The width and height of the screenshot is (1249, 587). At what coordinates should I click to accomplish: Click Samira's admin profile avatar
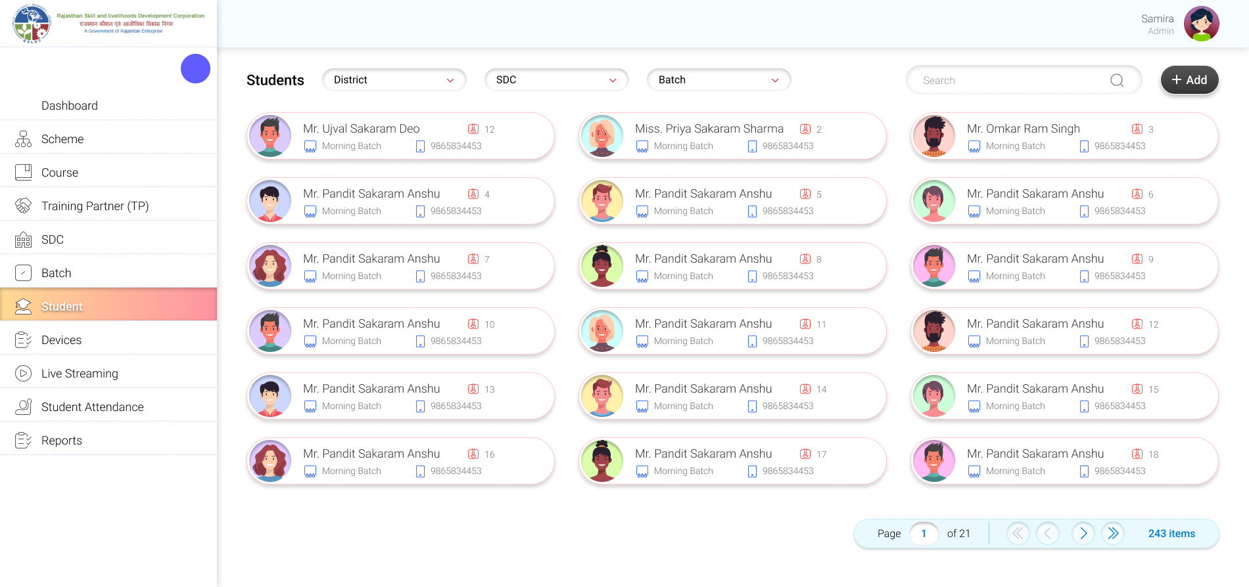tap(1201, 24)
